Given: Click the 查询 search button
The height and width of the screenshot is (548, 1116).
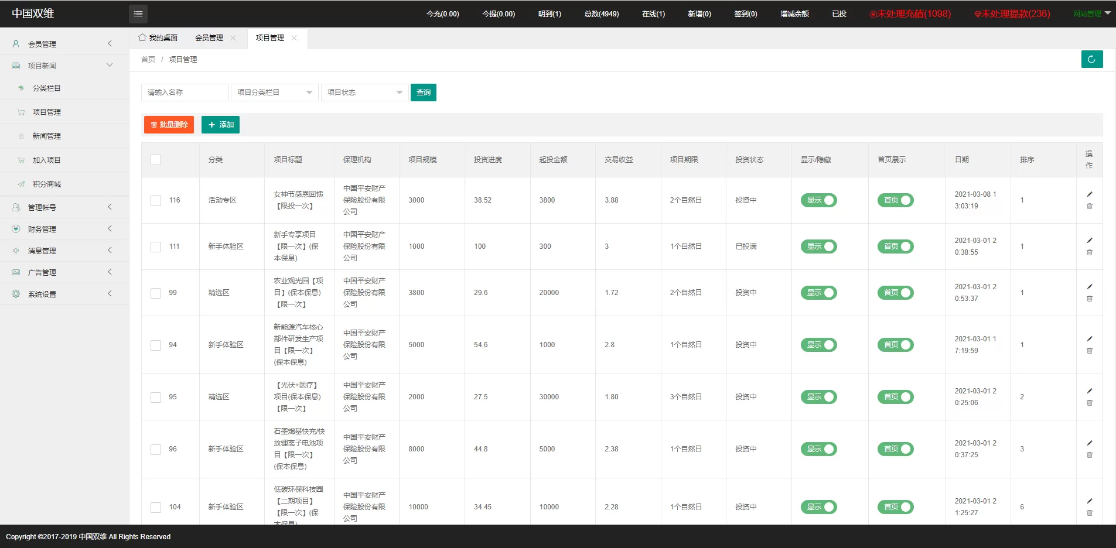Looking at the screenshot, I should [x=423, y=93].
